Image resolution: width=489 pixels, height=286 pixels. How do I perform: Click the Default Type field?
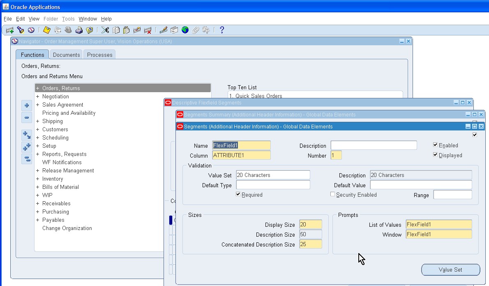click(x=273, y=185)
